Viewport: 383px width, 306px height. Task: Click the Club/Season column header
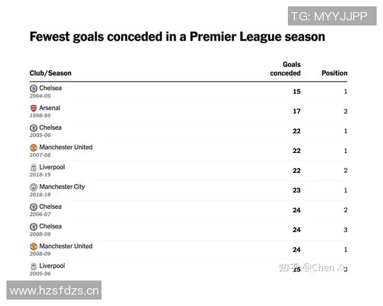point(50,73)
